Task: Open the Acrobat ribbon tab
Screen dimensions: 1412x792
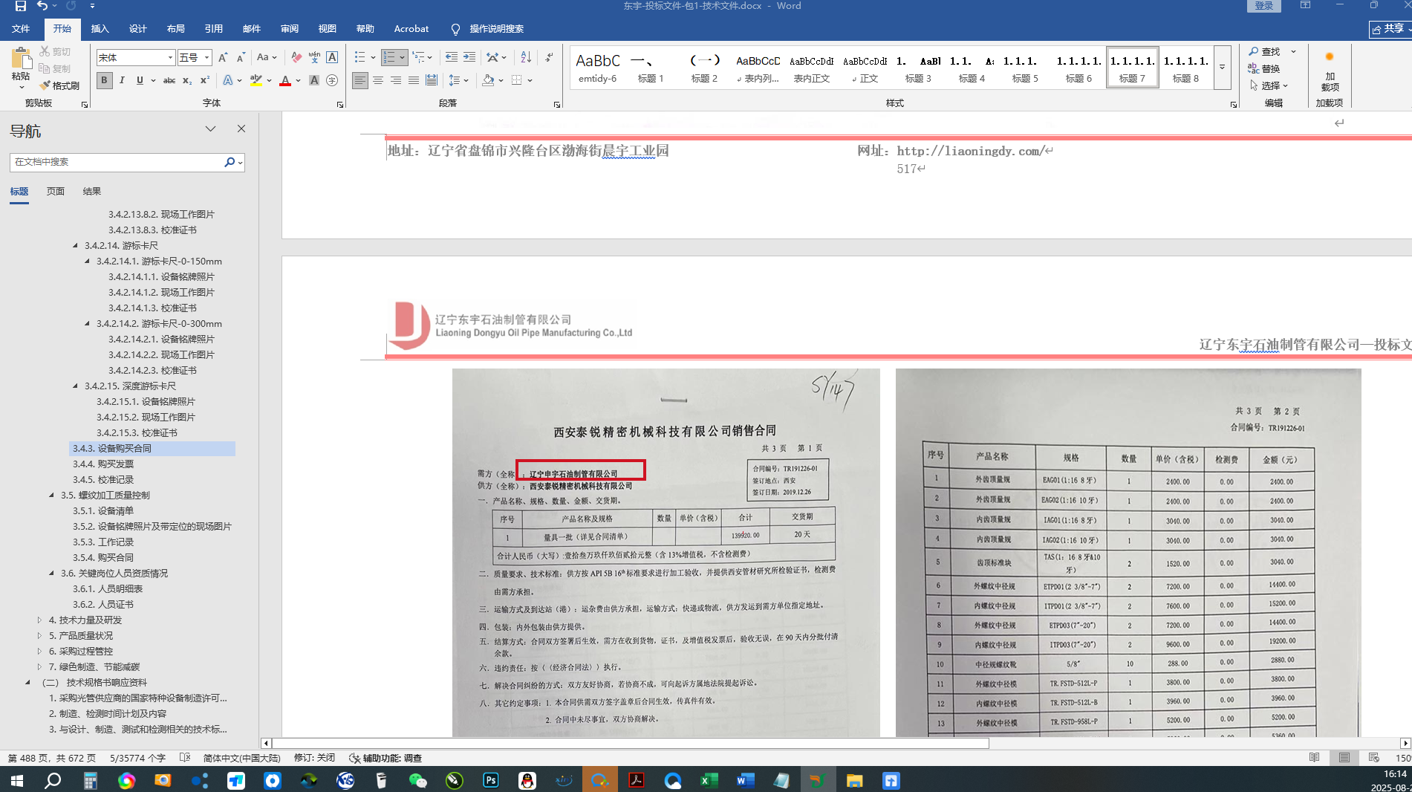Action: coord(411,28)
